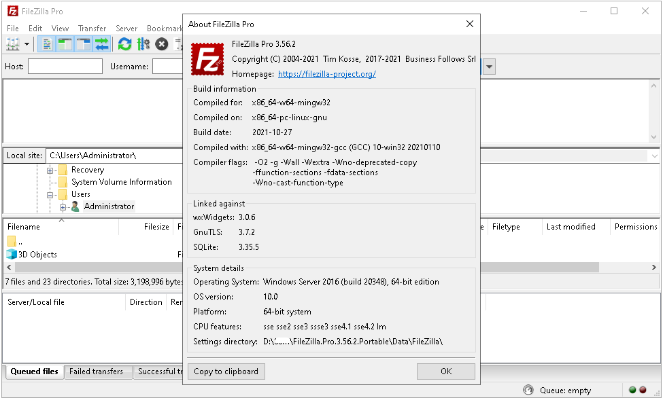Maximize the FileZilla Pro window

[614, 11]
